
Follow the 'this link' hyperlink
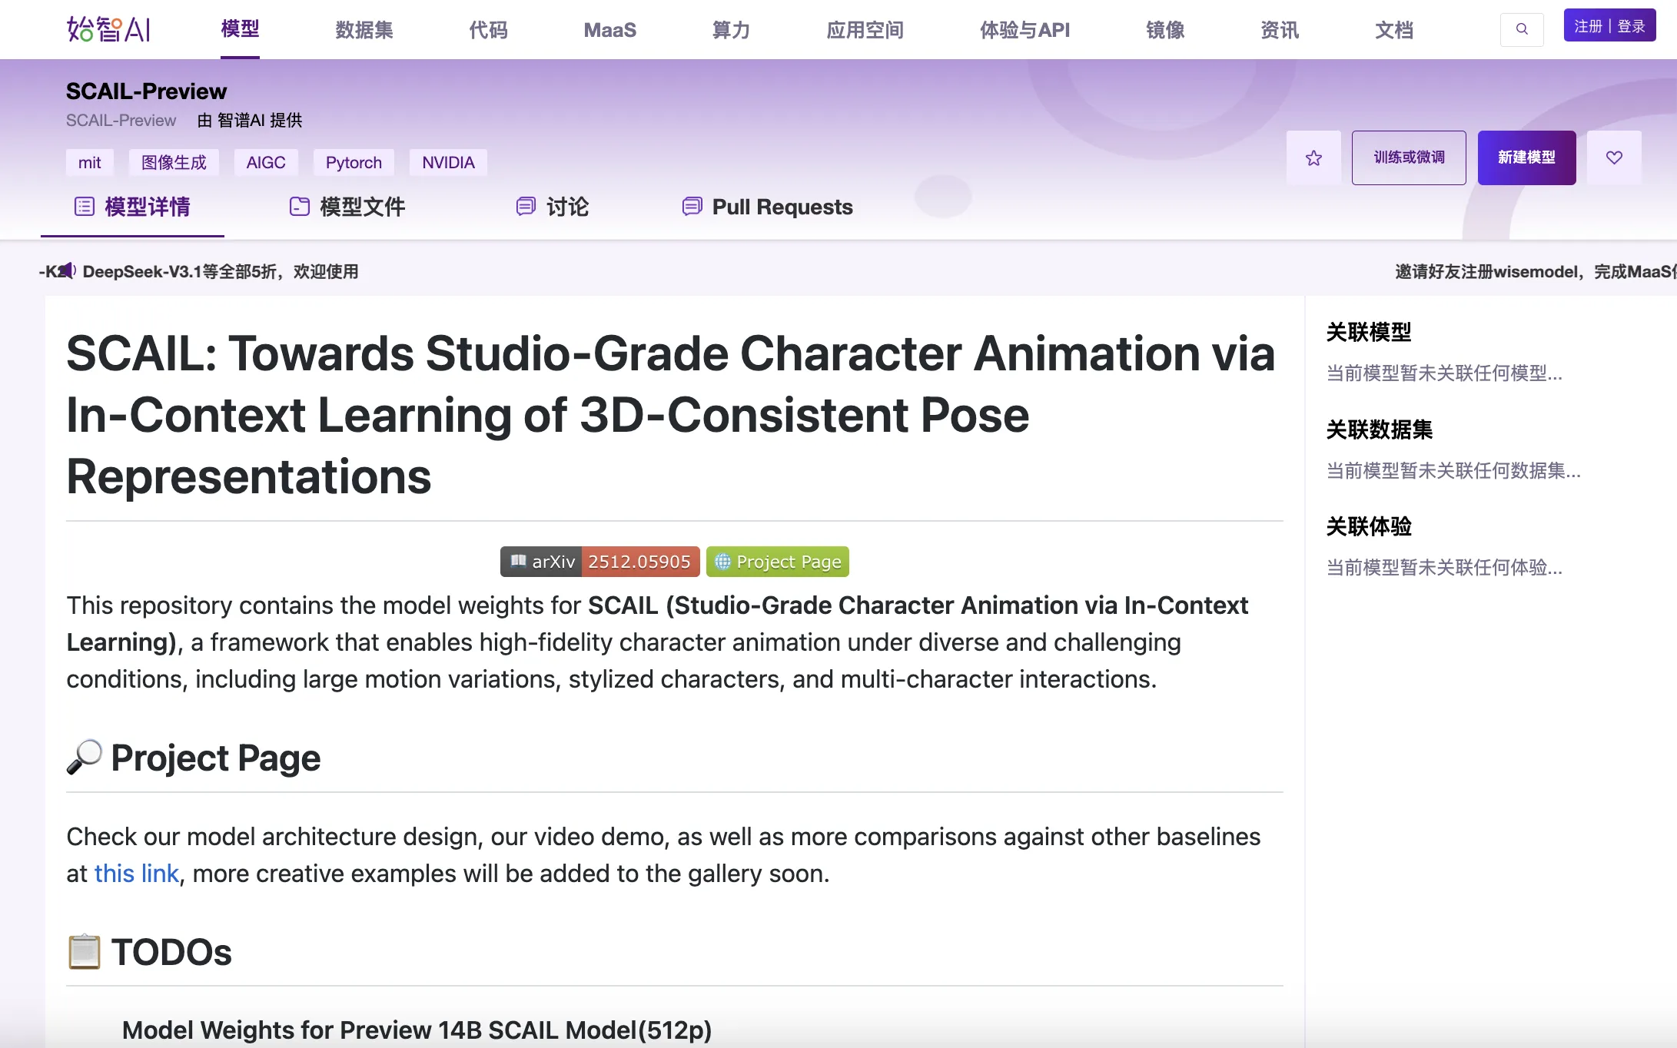pyautogui.click(x=136, y=874)
